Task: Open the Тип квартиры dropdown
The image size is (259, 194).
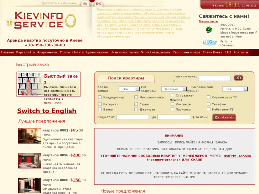Action: tap(174, 89)
